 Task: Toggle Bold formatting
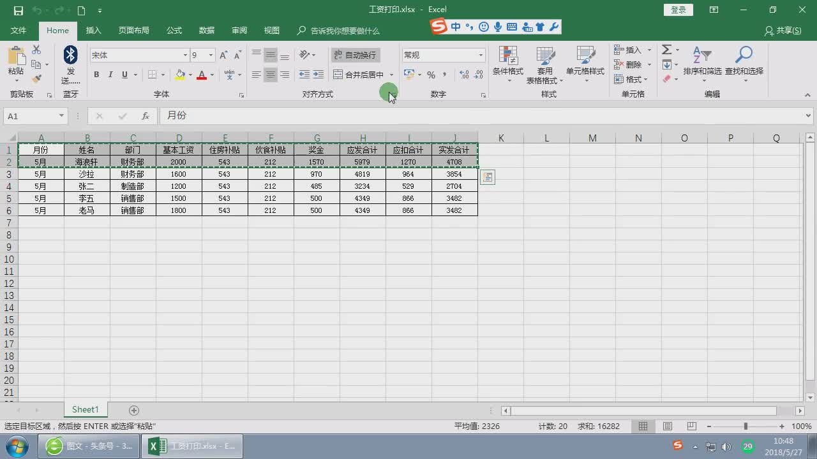pyautogui.click(x=96, y=75)
